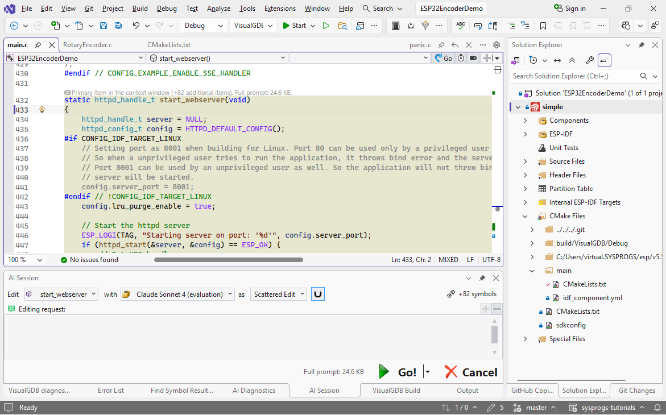Image resolution: width=666 pixels, height=415 pixels.
Task: Open Properties wrench icon in Solution Explorer
Action: coord(590,60)
